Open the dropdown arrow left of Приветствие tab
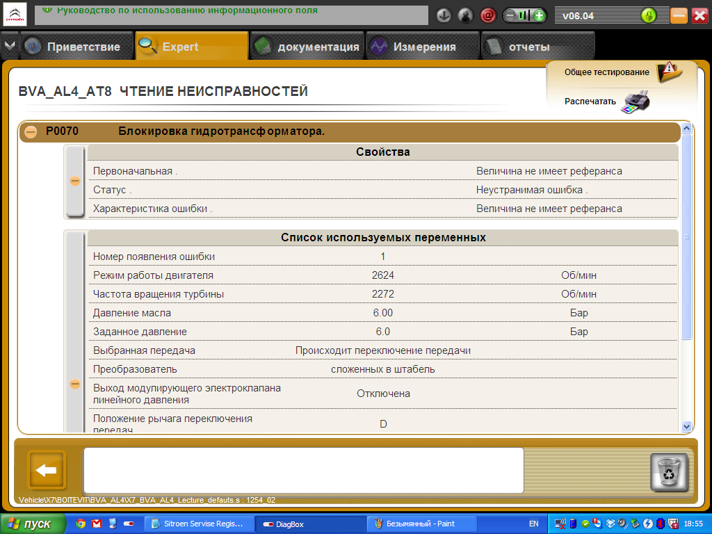Viewport: 712px width, 534px height. 9,46
